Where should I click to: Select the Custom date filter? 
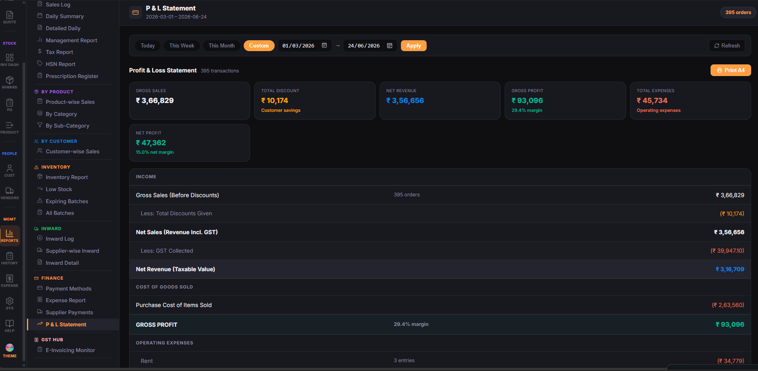[x=259, y=45]
